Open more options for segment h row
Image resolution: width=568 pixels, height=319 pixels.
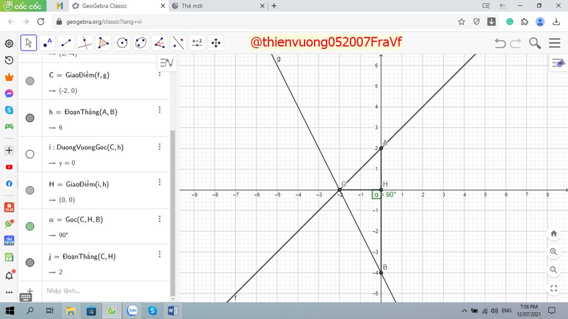[159, 110]
